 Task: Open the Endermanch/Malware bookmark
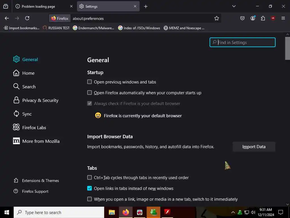tap(93, 28)
